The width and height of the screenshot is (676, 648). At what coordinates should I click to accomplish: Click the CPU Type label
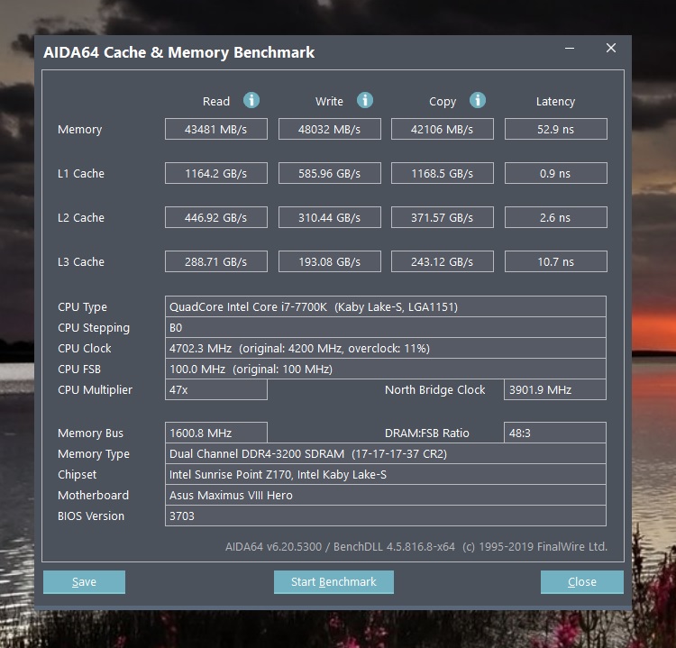(82, 307)
